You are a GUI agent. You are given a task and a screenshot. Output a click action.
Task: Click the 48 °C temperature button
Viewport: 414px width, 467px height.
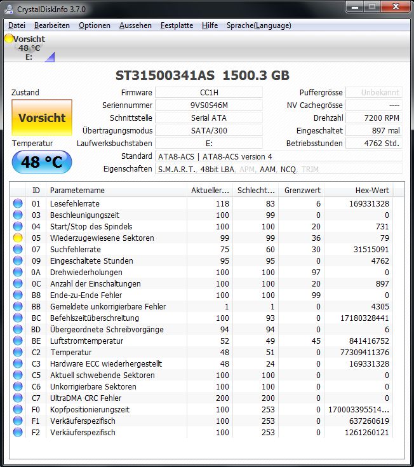pos(42,162)
